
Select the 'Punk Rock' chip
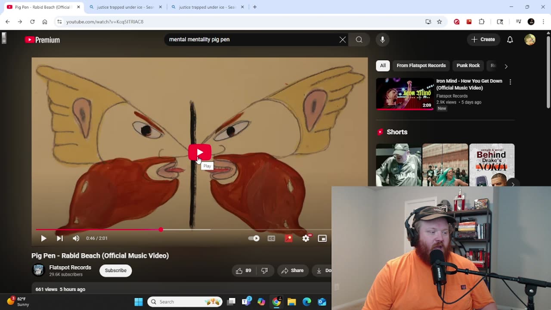[x=468, y=65]
